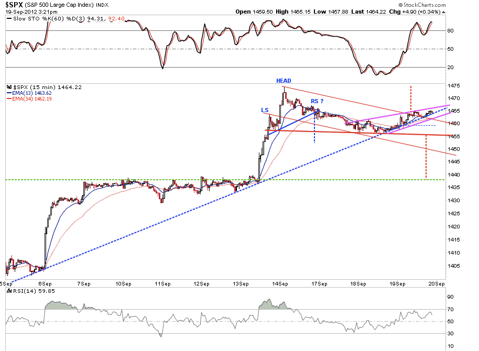Image resolution: width=479 pixels, height=351 pixels.
Task: Click the 1475 price axis label
Action: [x=454, y=86]
